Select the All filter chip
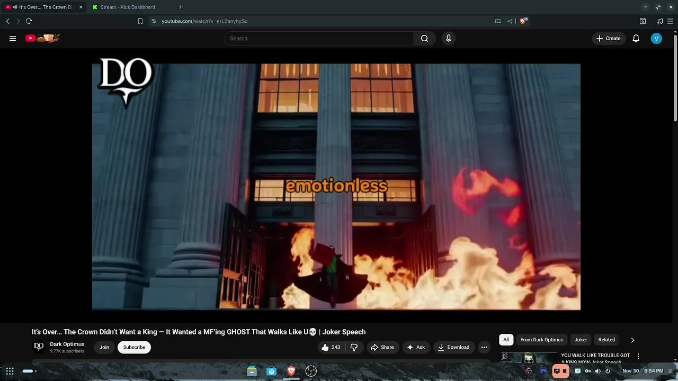The image size is (678, 381). coord(506,340)
